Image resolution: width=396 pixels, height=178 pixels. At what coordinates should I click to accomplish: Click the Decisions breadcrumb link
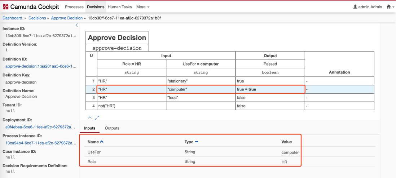37,18
